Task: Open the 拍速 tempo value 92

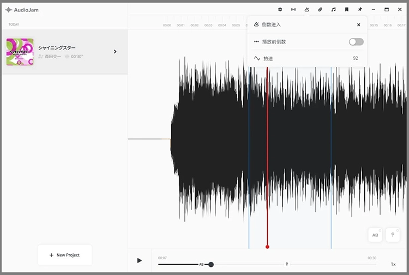Action: point(356,58)
